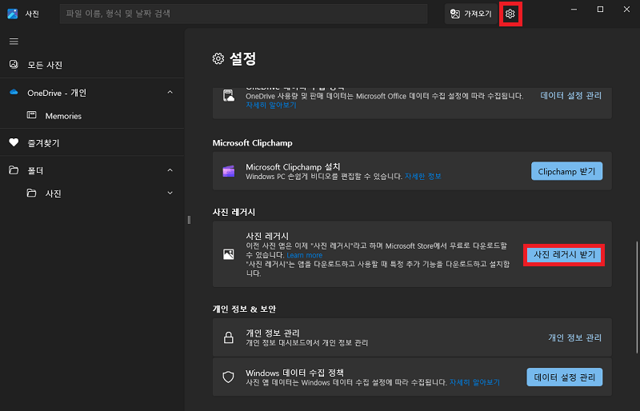This screenshot has width=640, height=411.
Task: Click the gear icon beside 설정 heading
Action: pyautogui.click(x=218, y=59)
